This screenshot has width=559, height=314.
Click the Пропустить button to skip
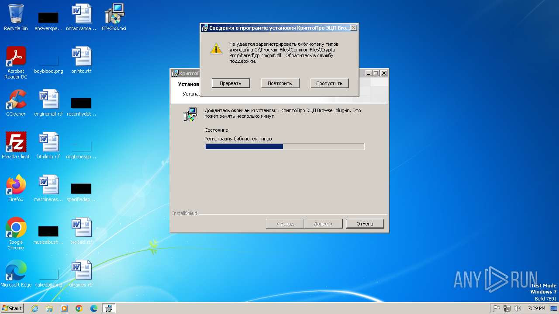tap(329, 83)
